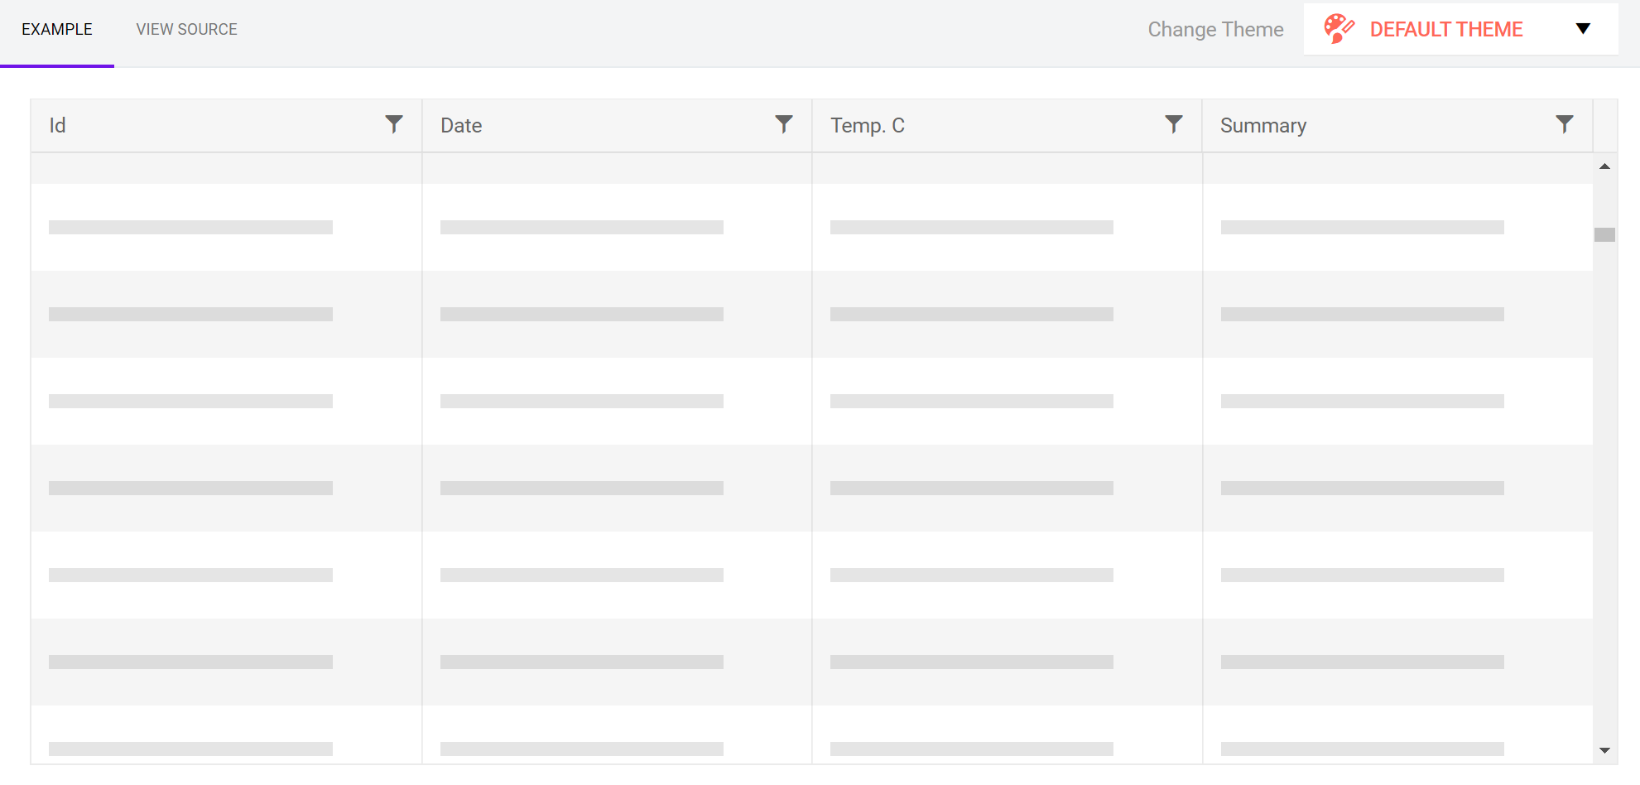Image resolution: width=1640 pixels, height=785 pixels.
Task: Switch to the EXAMPLE tab
Action: [57, 30]
